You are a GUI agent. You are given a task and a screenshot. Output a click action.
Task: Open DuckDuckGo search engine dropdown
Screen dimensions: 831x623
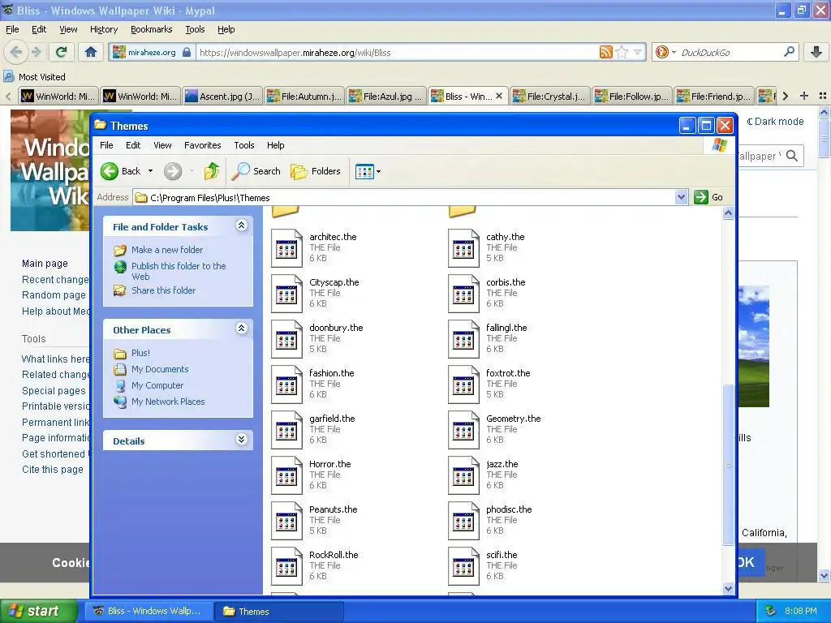(x=674, y=53)
